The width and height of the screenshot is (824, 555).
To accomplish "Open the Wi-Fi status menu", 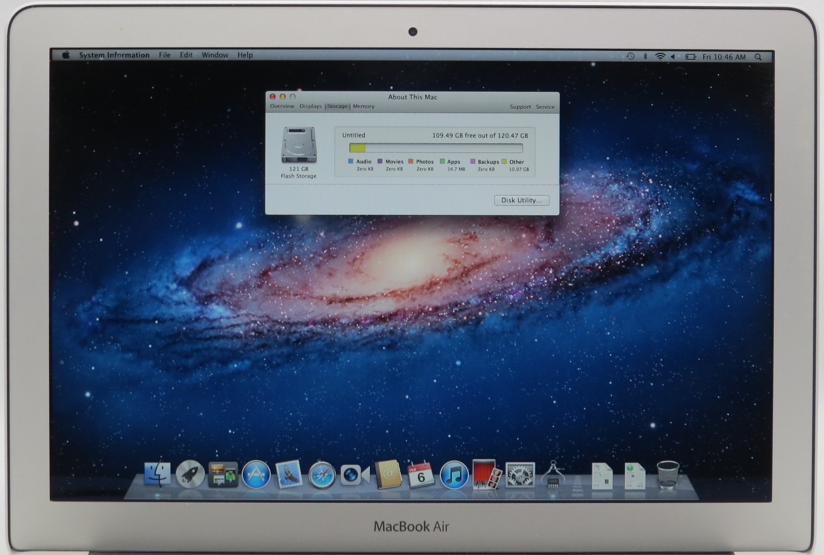I will click(x=660, y=57).
